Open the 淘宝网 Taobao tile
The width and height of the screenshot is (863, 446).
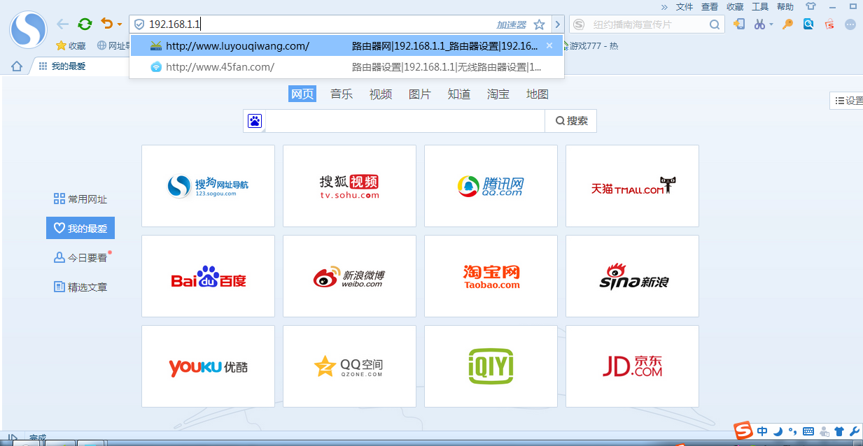click(491, 276)
